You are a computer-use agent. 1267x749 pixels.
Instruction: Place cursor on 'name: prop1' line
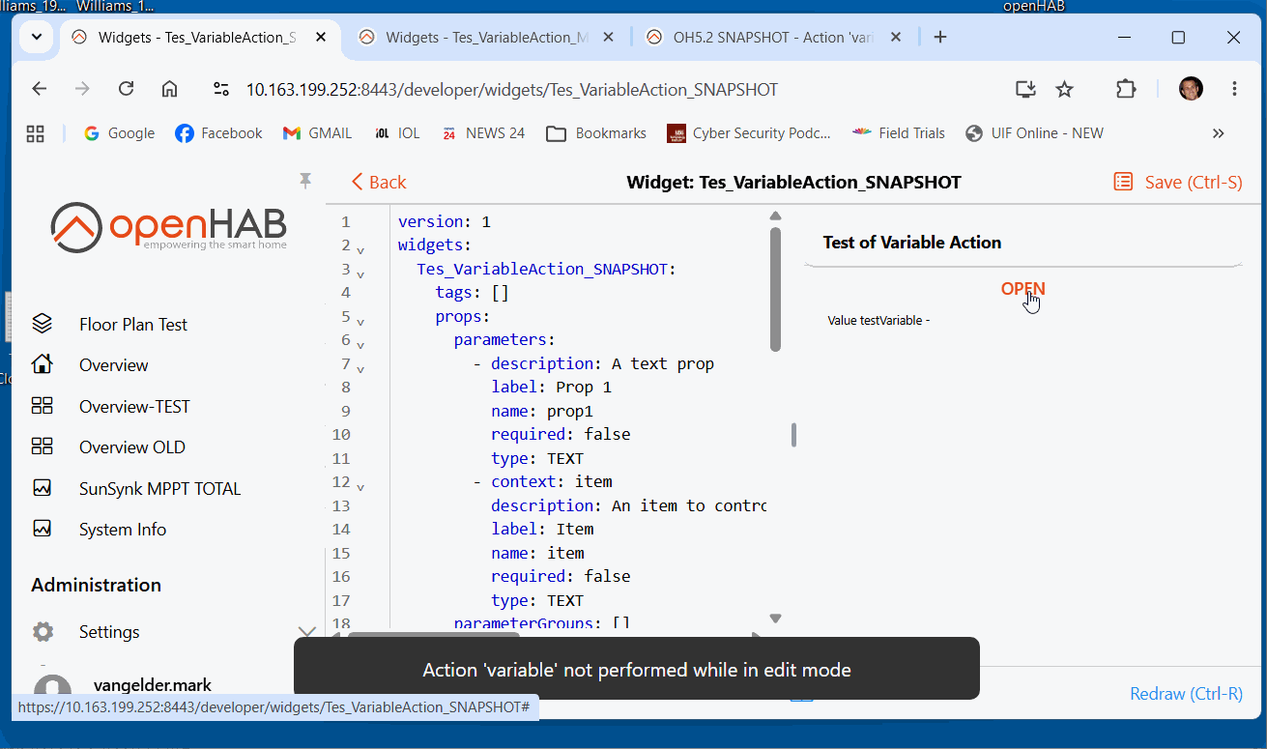pyautogui.click(x=541, y=411)
